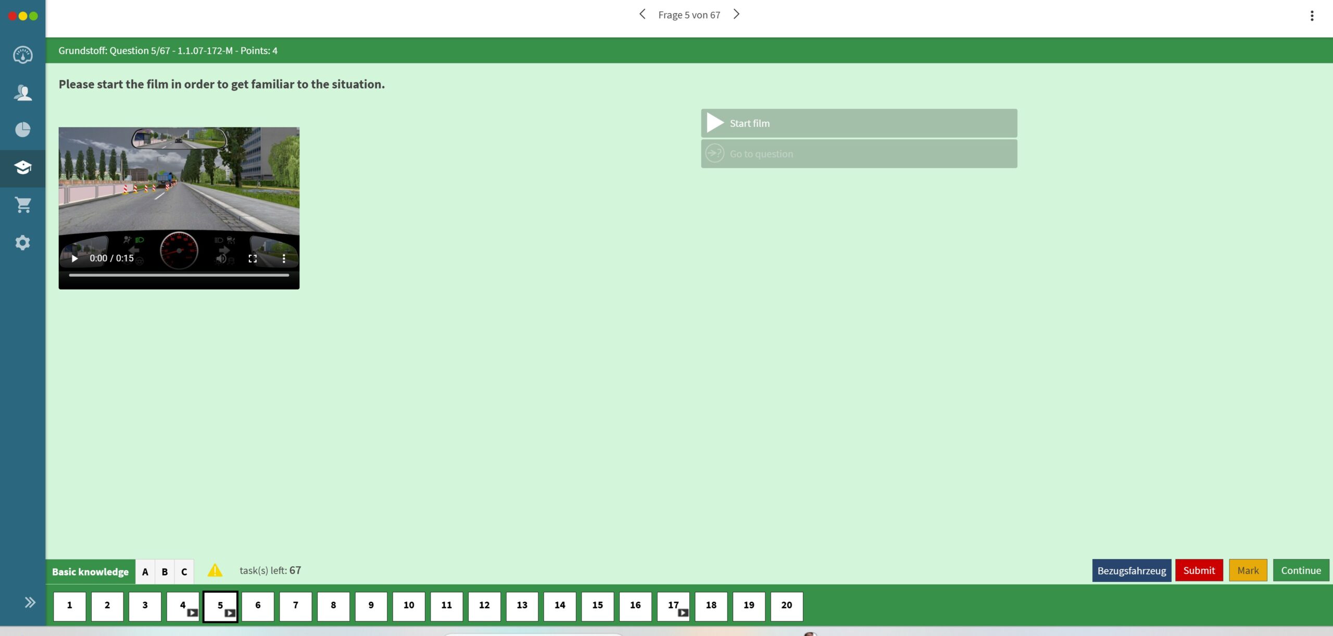The width and height of the screenshot is (1333, 636).
Task: Open top-right three-dot overflow menu
Action: (x=1312, y=16)
